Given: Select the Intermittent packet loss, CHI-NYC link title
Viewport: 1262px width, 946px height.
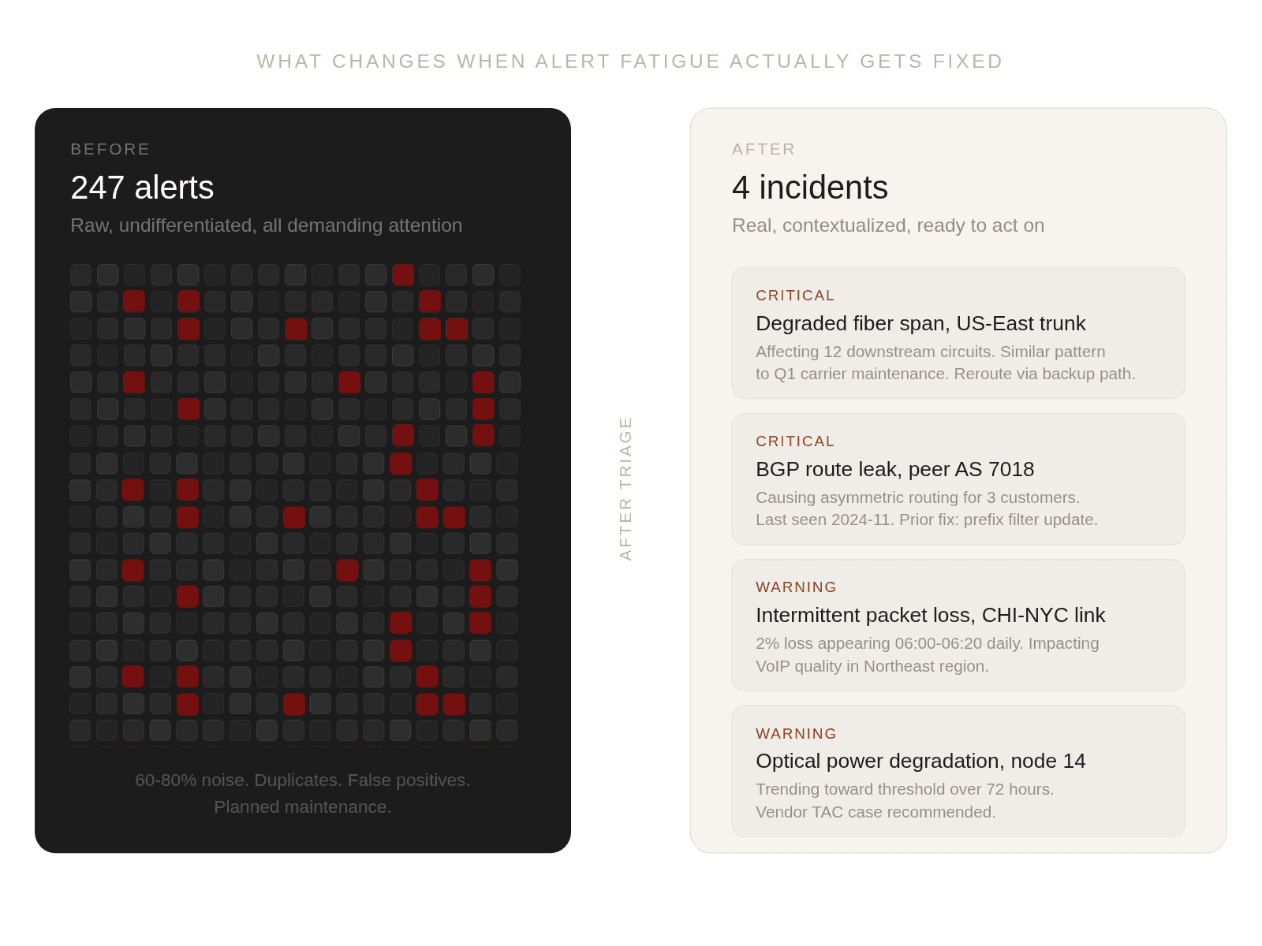Looking at the screenshot, I should pos(930,615).
